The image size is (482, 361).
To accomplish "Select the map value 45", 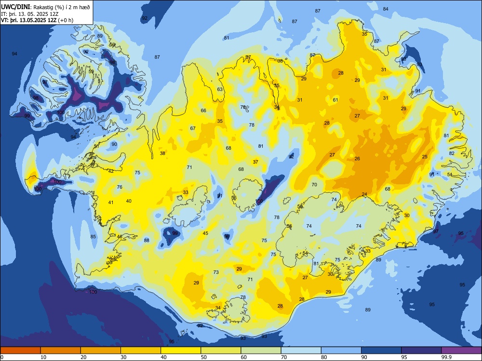I will [x=205, y=233].
